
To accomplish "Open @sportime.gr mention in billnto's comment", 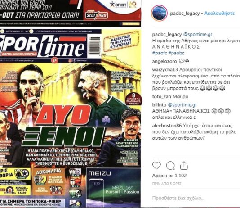I will tap(182, 105).
